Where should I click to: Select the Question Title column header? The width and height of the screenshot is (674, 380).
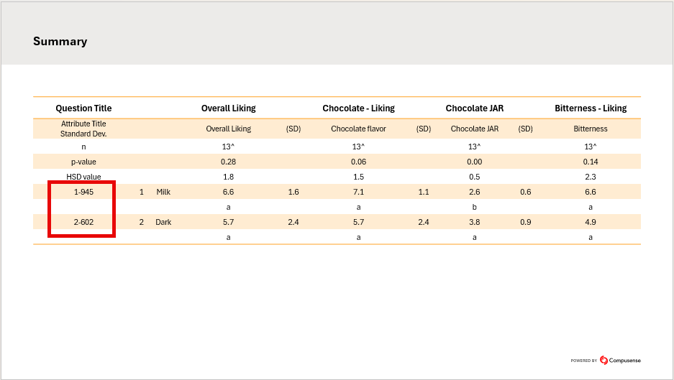[x=83, y=108]
